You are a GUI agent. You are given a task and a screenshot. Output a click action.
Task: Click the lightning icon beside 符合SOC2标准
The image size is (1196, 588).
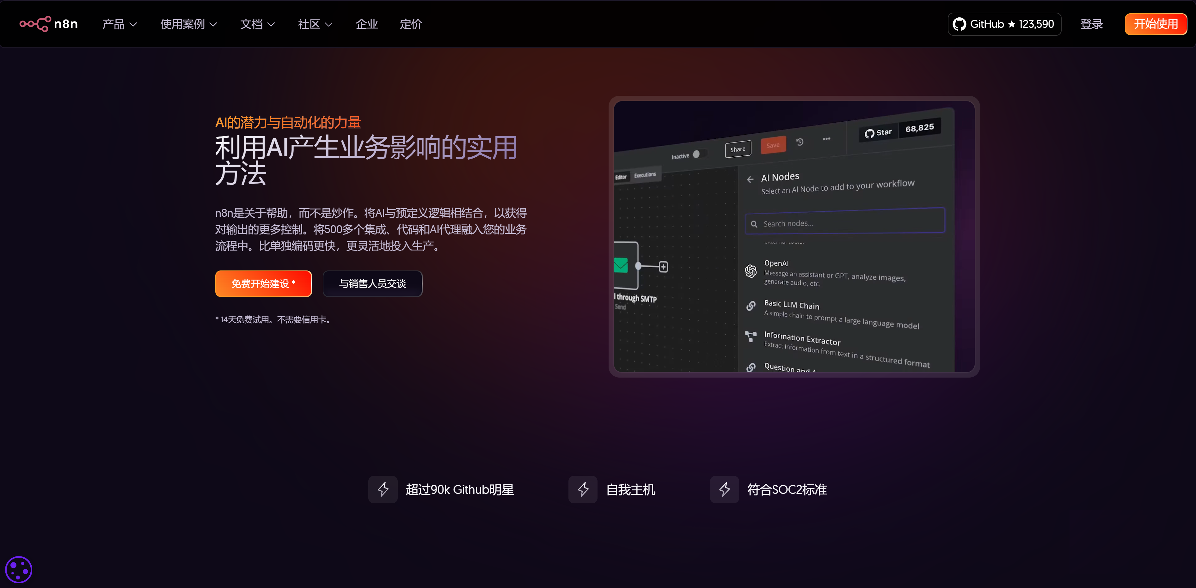tap(724, 489)
